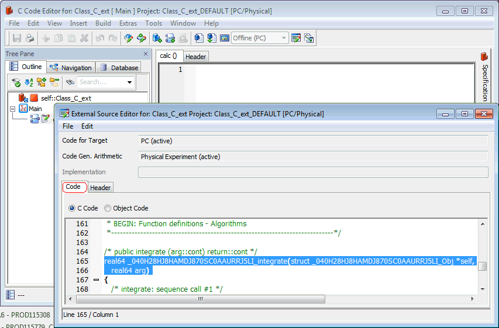The height and width of the screenshot is (328, 499).
Task: Click the blue monitor display icon
Action: (225, 38)
